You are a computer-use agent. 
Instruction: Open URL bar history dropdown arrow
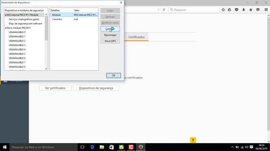point(159,10)
